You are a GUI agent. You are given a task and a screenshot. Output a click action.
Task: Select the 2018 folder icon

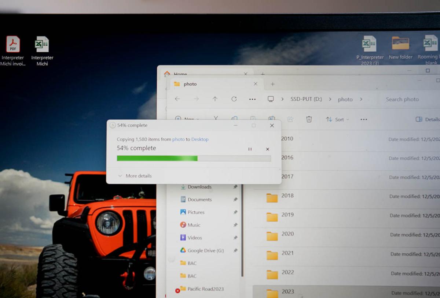pos(272,198)
